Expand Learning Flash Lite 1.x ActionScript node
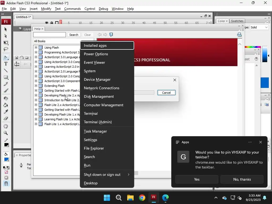 coord(36,119)
